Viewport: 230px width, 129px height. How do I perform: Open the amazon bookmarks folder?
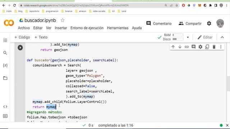[80, 11]
